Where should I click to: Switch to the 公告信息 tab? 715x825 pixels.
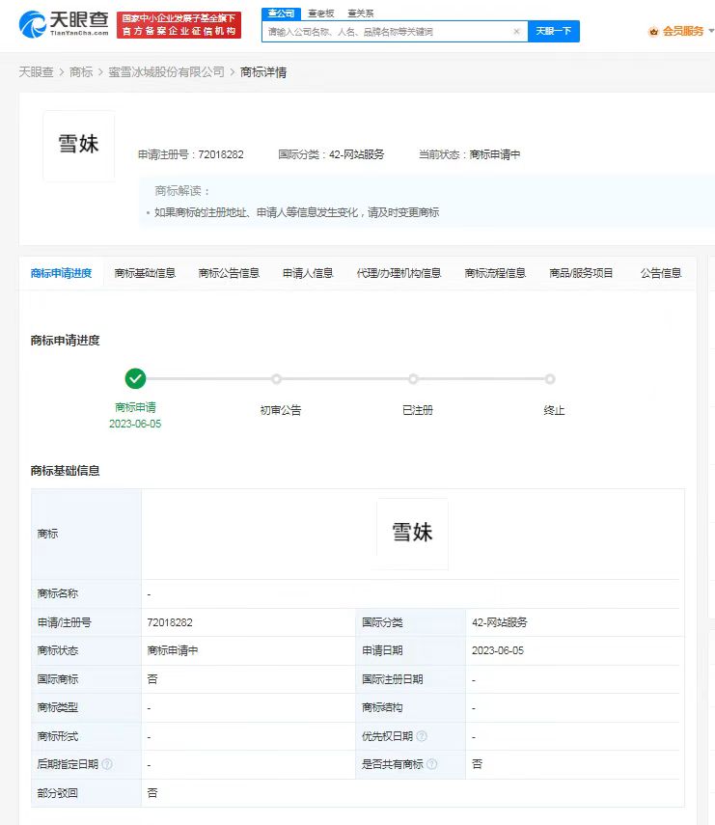coord(661,273)
